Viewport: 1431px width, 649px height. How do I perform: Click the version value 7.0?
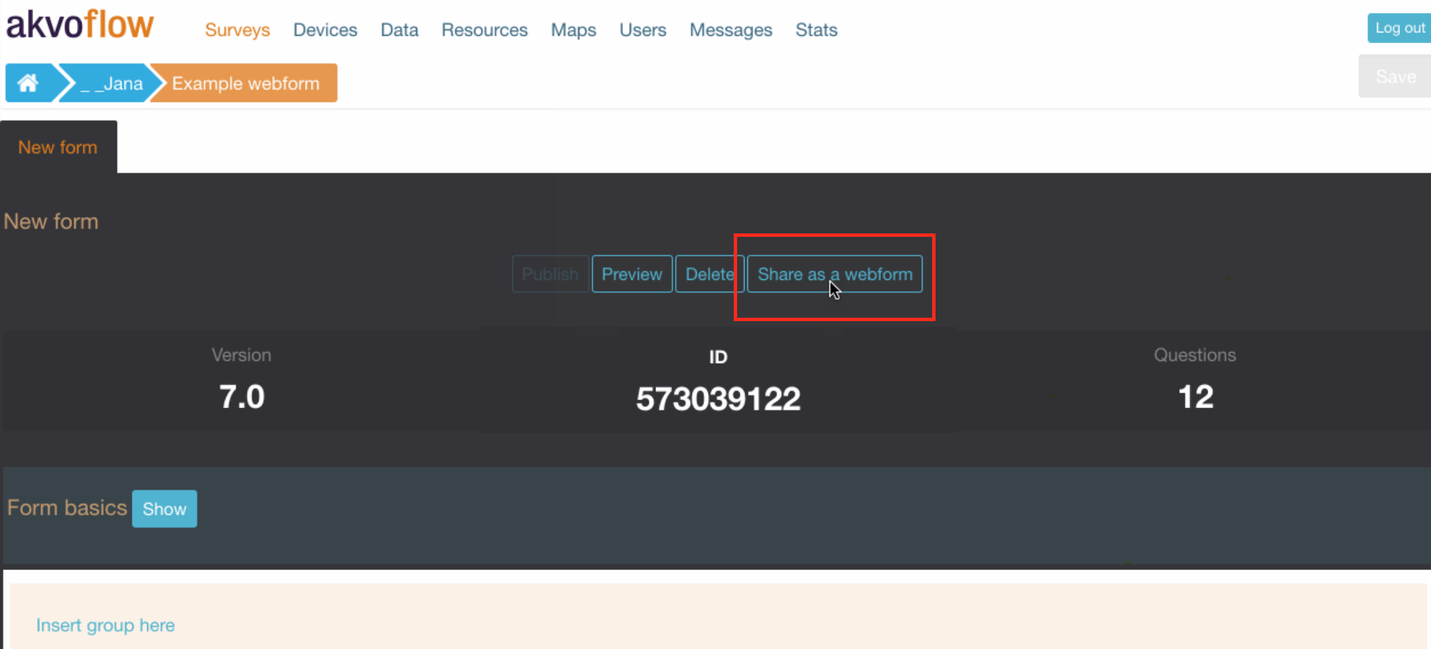(x=242, y=397)
